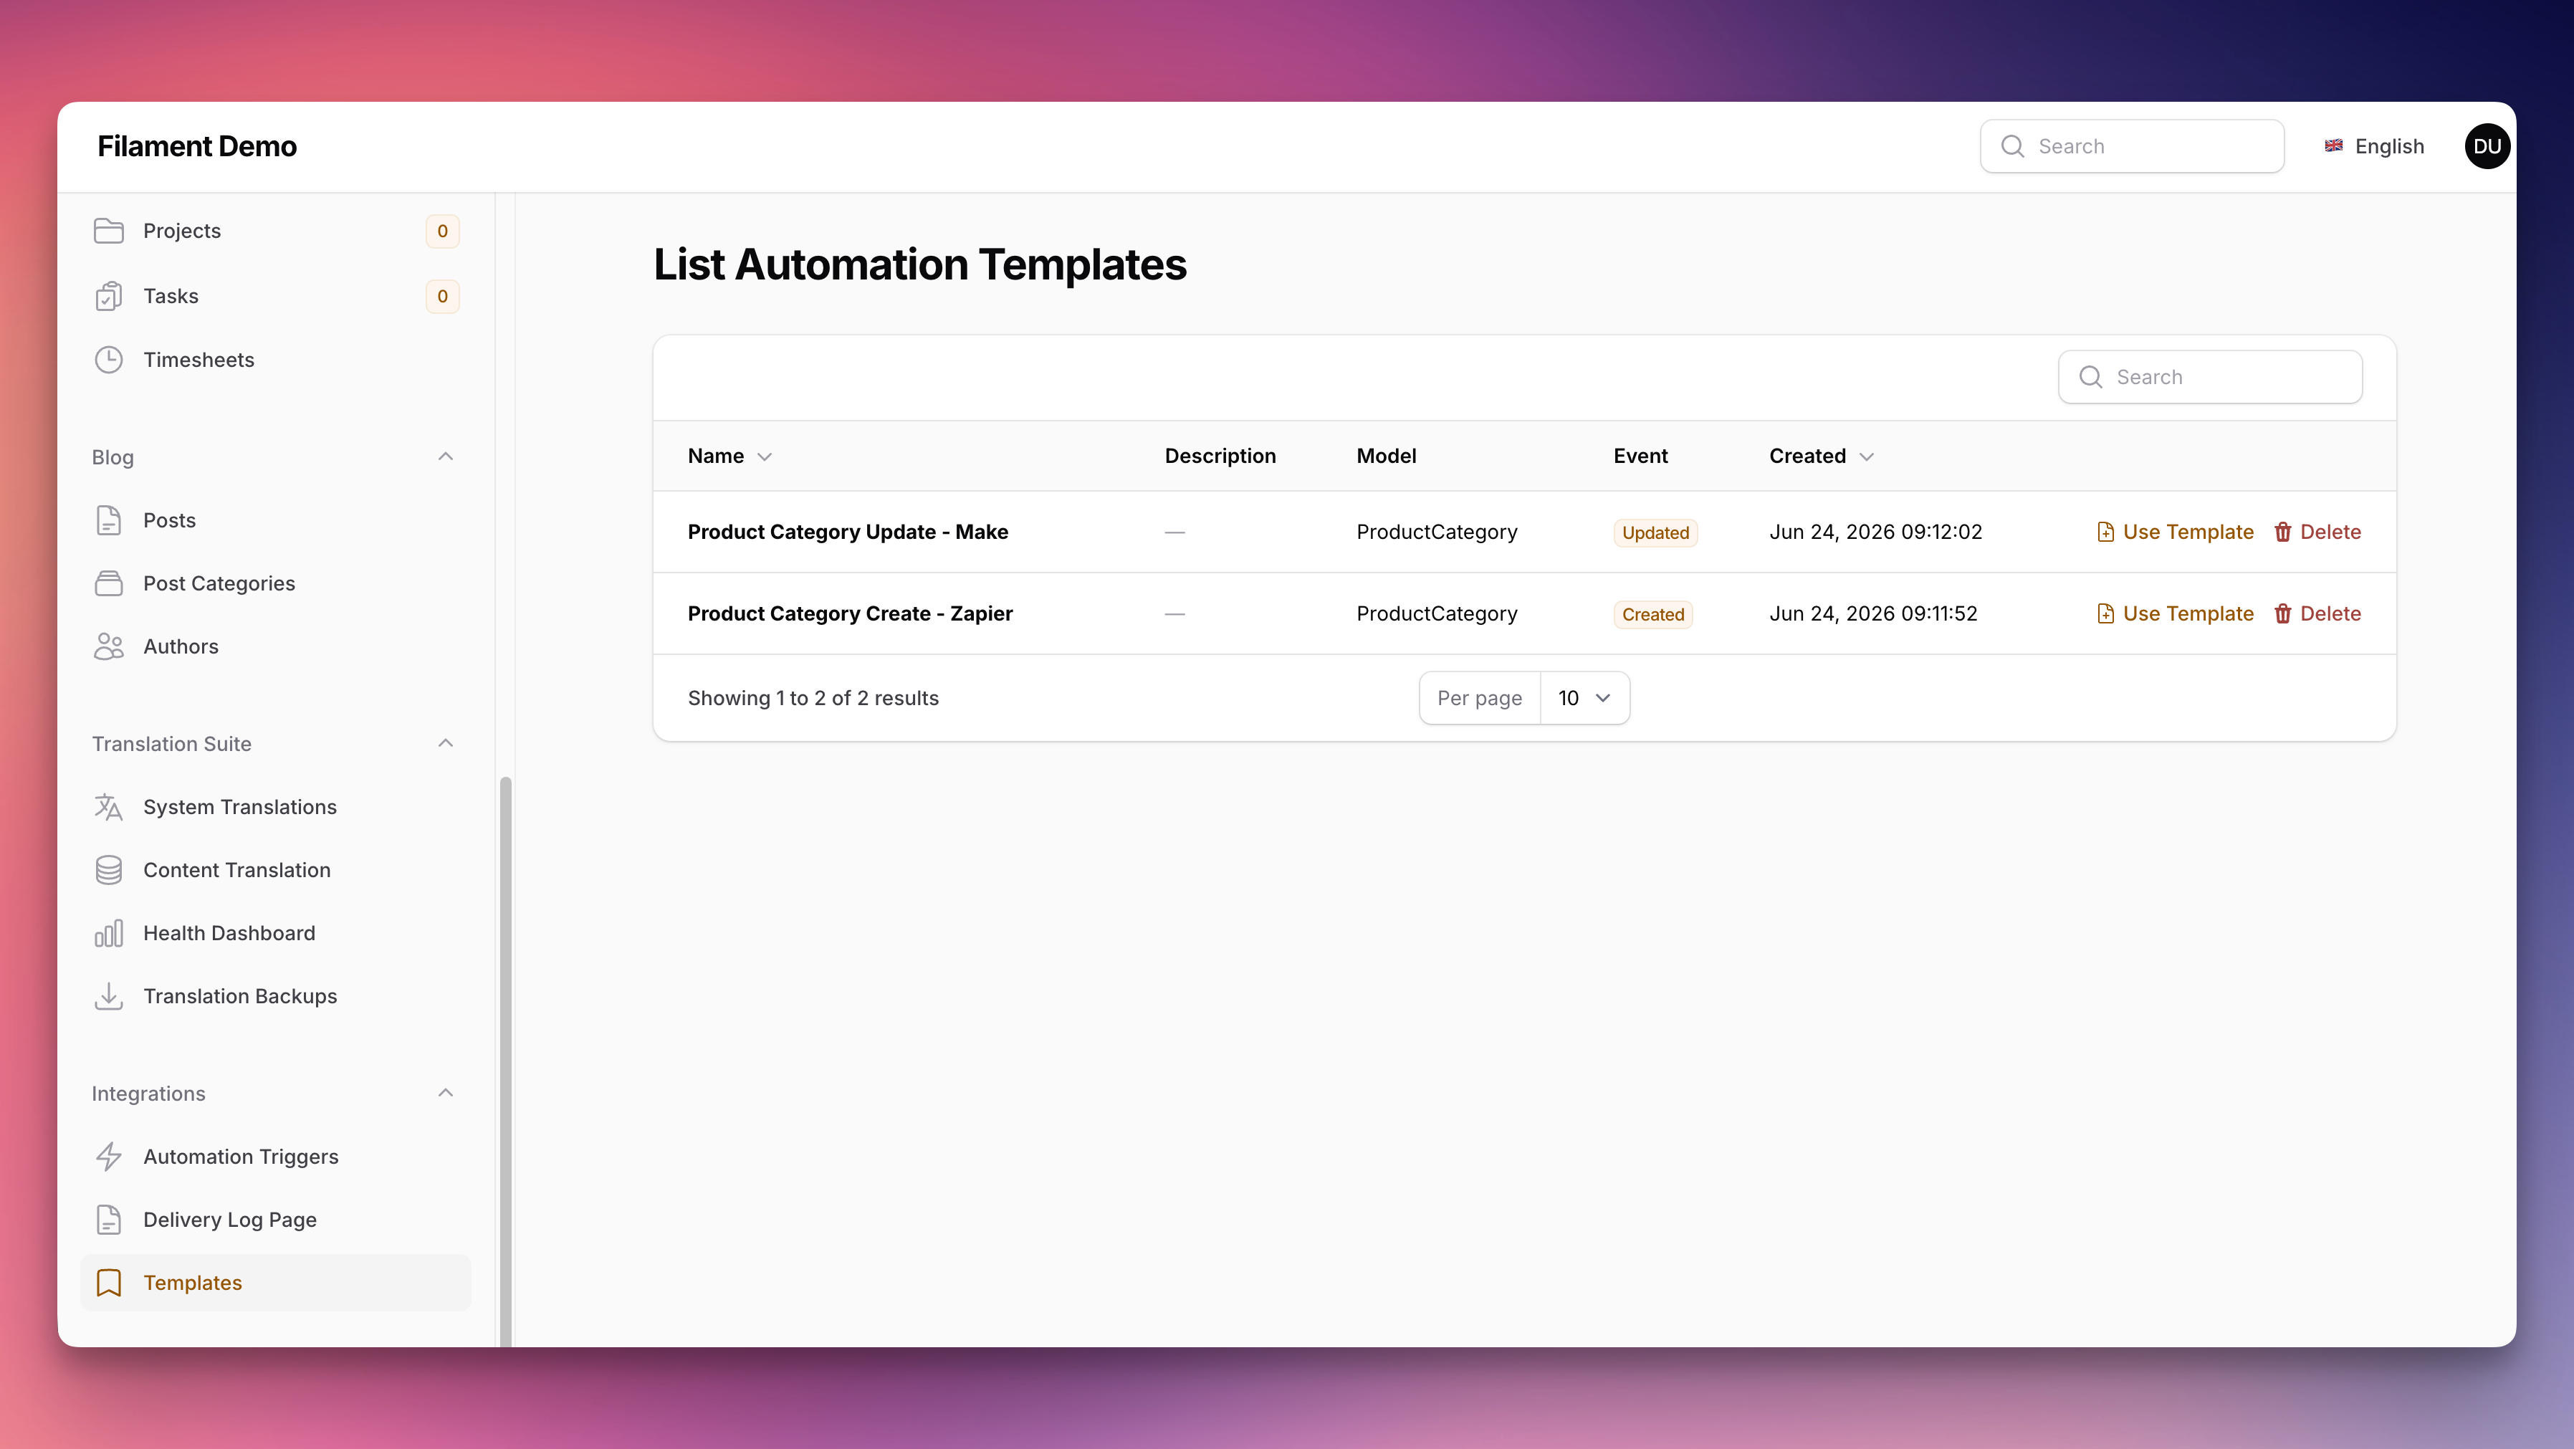The image size is (2574, 1449).
Task: Click the Created event badge
Action: (x=1652, y=615)
